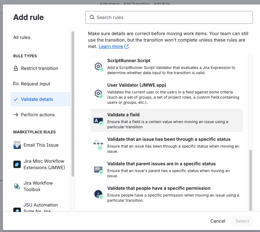Click 'Validates the current user' description text
This screenshot has height=232, width=260.
tap(173, 97)
